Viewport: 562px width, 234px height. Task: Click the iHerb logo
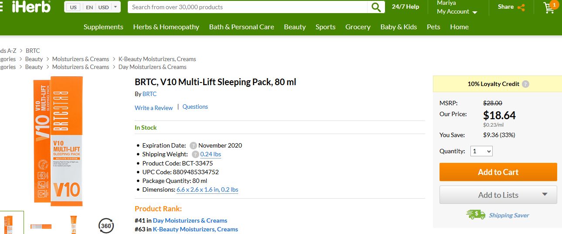point(31,7)
